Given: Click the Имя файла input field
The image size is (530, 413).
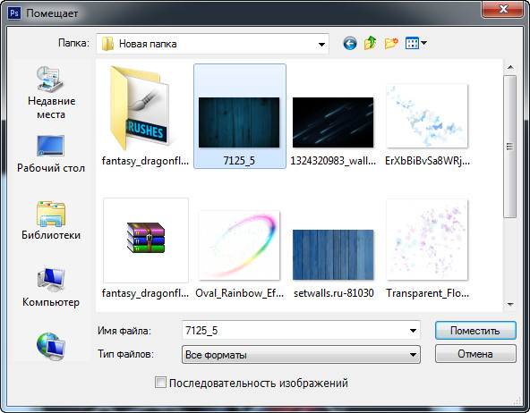Looking at the screenshot, I should (x=294, y=331).
